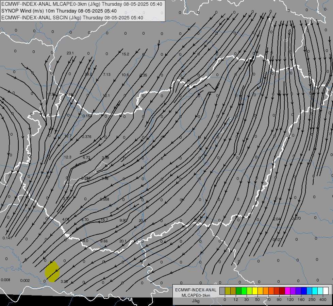Click the dark red legend swatch

click(x=282, y=291)
